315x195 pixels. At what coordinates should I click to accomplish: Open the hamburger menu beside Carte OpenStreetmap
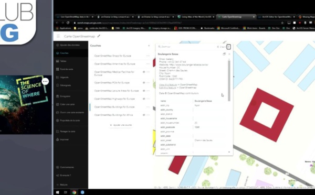click(58, 36)
